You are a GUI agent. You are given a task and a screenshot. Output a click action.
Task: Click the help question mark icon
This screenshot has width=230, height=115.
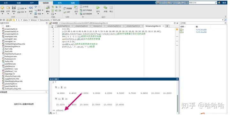(183, 3)
